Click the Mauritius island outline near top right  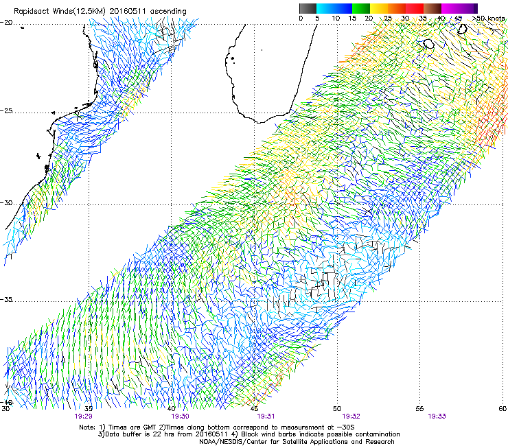[462, 29]
